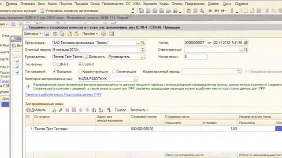
Task: Click the Показать панель функций button
Action: [18, 11]
